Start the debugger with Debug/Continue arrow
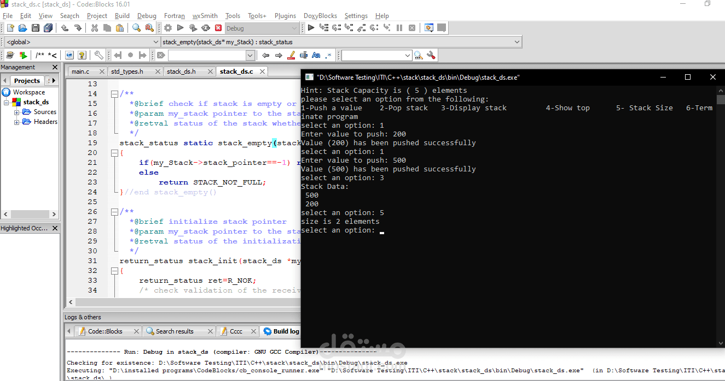The height and width of the screenshot is (381, 725). point(311,28)
